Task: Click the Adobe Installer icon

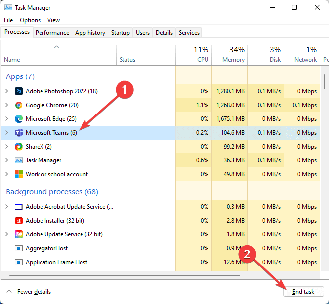Action: click(19, 221)
